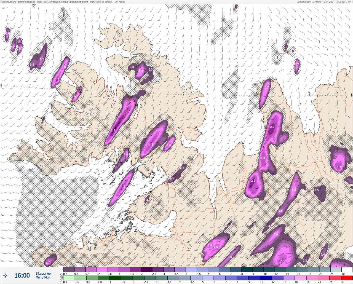Pick bottom legend swatch between 0.1 and 0.3
This screenshot has width=353, height=284.
[69, 278]
